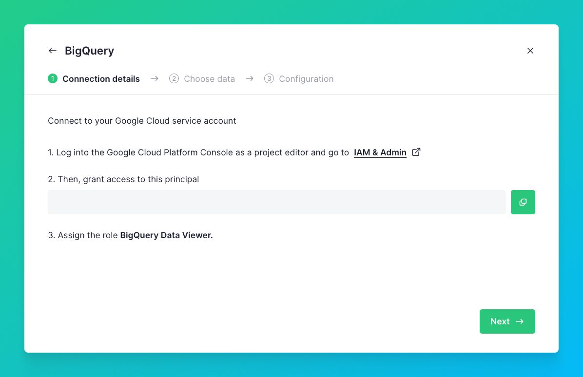Open the IAM & Admin link
The image size is (583, 377).
(380, 152)
